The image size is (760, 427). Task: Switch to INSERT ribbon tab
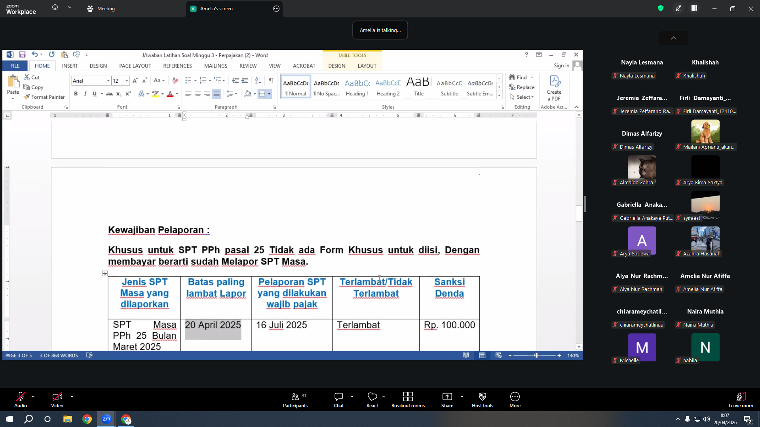point(70,66)
